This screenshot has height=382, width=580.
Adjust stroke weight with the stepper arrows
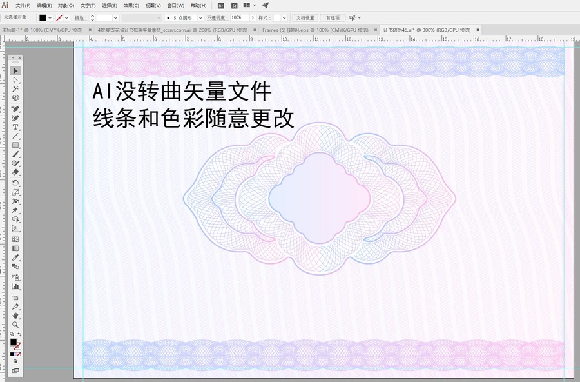(x=92, y=18)
